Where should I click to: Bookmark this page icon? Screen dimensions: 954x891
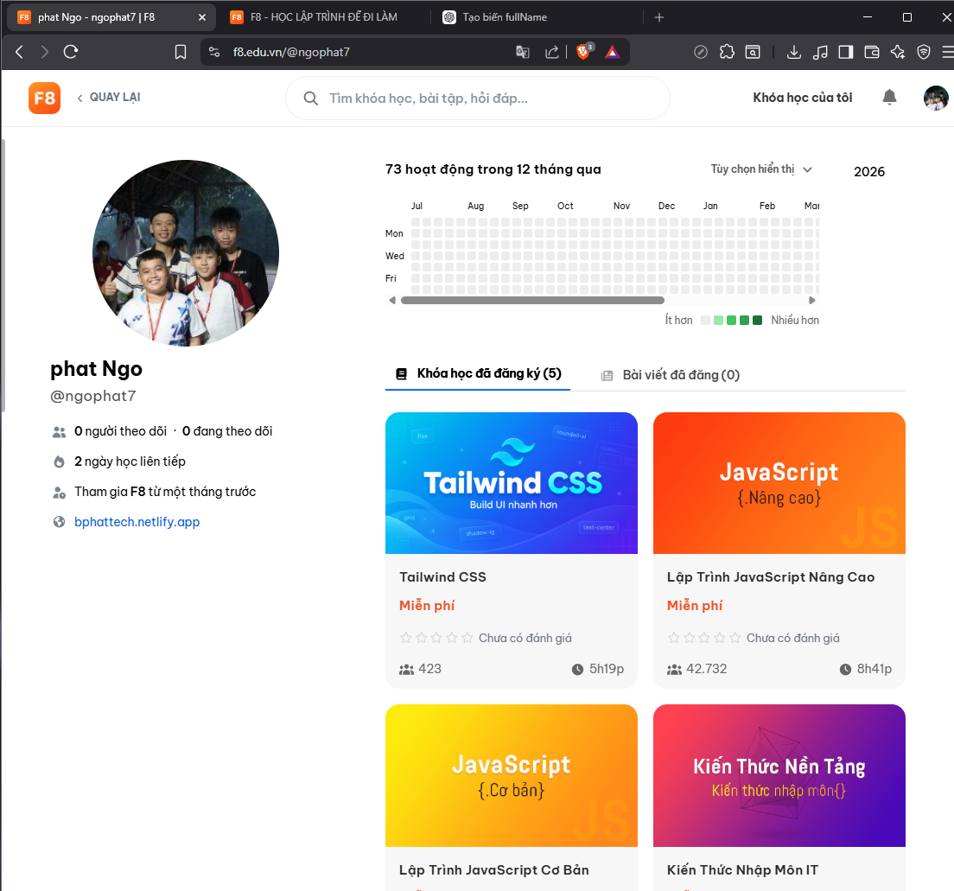pyautogui.click(x=181, y=53)
